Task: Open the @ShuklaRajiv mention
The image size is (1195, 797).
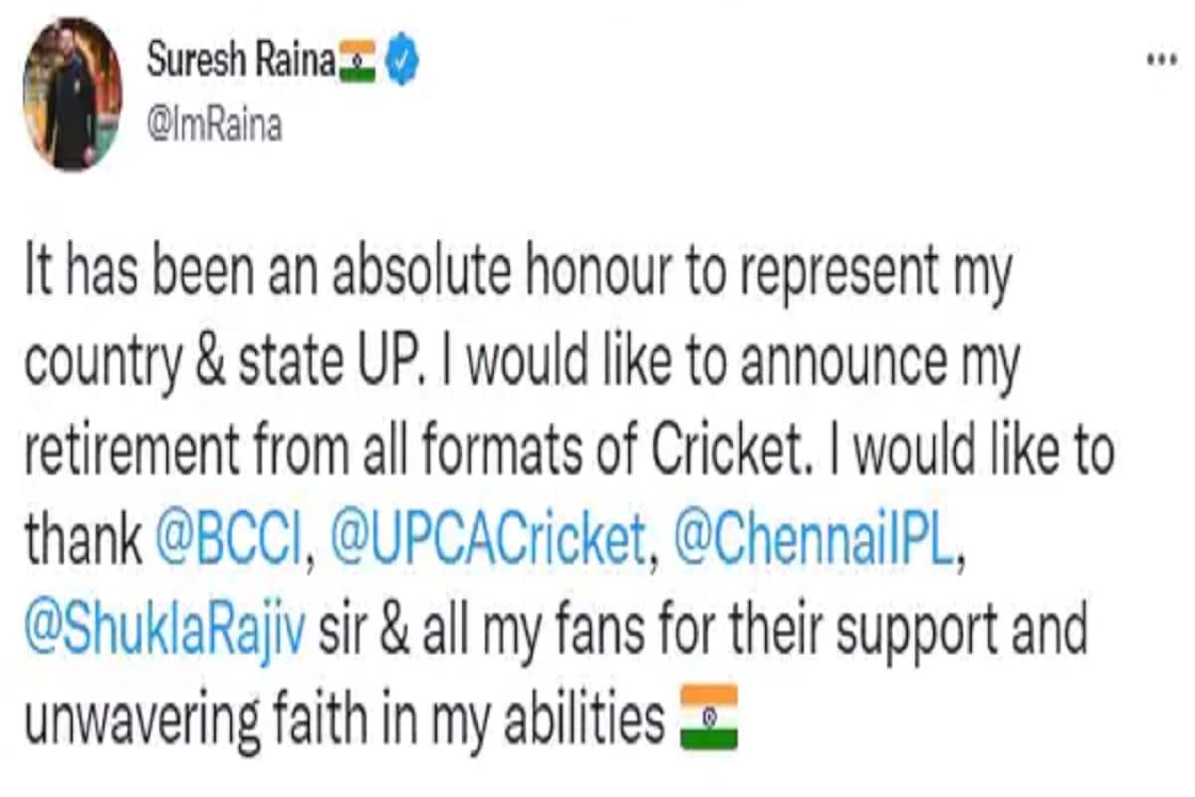Action: tap(164, 631)
